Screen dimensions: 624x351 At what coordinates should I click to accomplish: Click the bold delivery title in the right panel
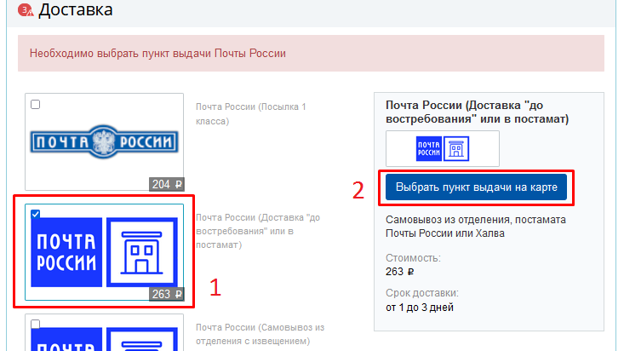click(x=476, y=112)
